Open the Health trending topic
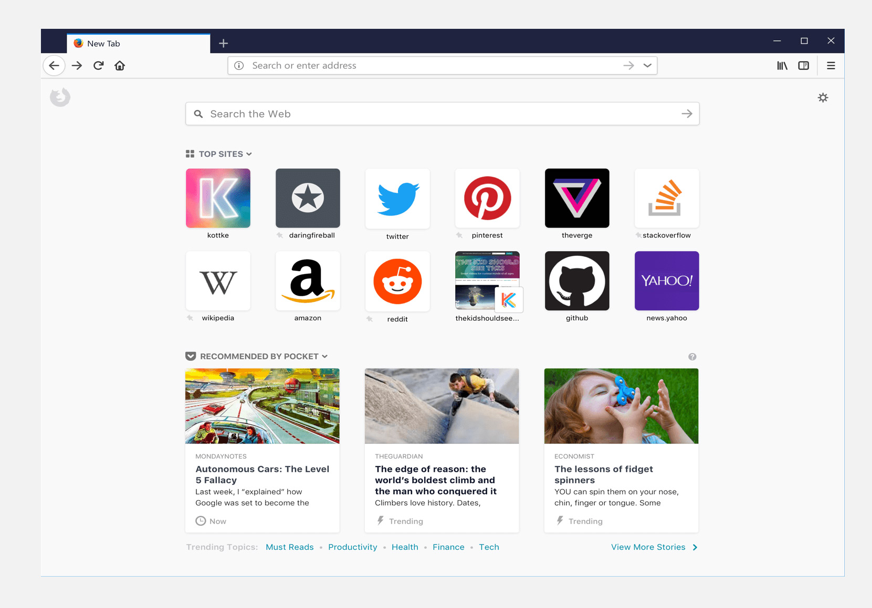 click(405, 547)
